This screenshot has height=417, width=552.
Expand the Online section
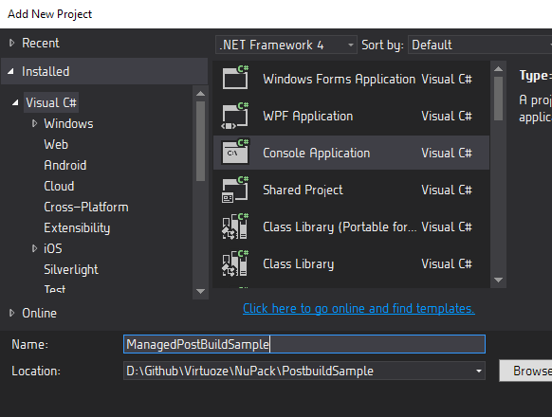(11, 313)
